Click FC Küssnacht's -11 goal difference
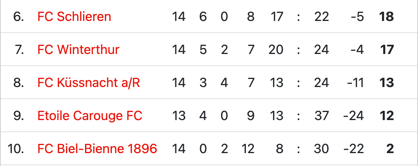Viewport: 418px width, 166px height. (x=355, y=83)
